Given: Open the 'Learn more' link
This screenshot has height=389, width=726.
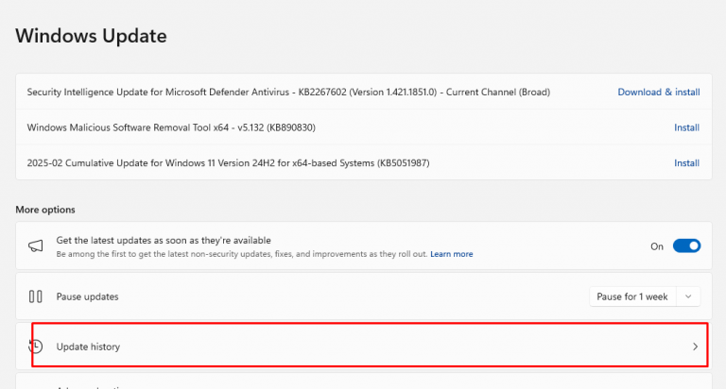Looking at the screenshot, I should click(x=452, y=255).
